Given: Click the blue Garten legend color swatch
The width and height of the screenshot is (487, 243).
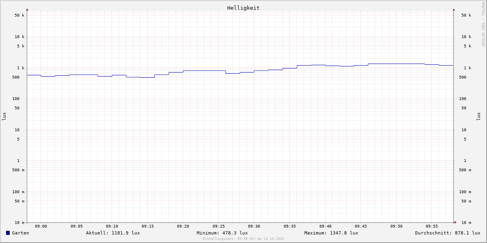Looking at the screenshot, I should 8,233.
